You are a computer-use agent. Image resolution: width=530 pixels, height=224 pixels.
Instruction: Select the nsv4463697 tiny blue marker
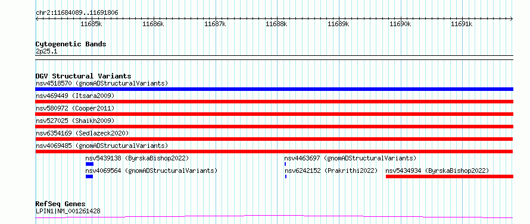click(285, 164)
